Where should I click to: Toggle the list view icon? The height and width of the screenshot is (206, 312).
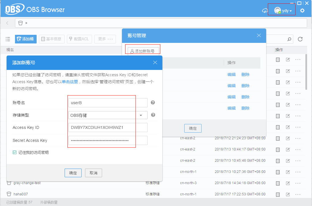click(x=8, y=39)
